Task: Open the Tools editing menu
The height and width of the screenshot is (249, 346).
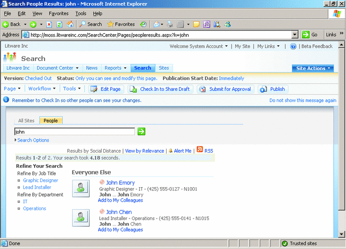Action: coord(72,89)
